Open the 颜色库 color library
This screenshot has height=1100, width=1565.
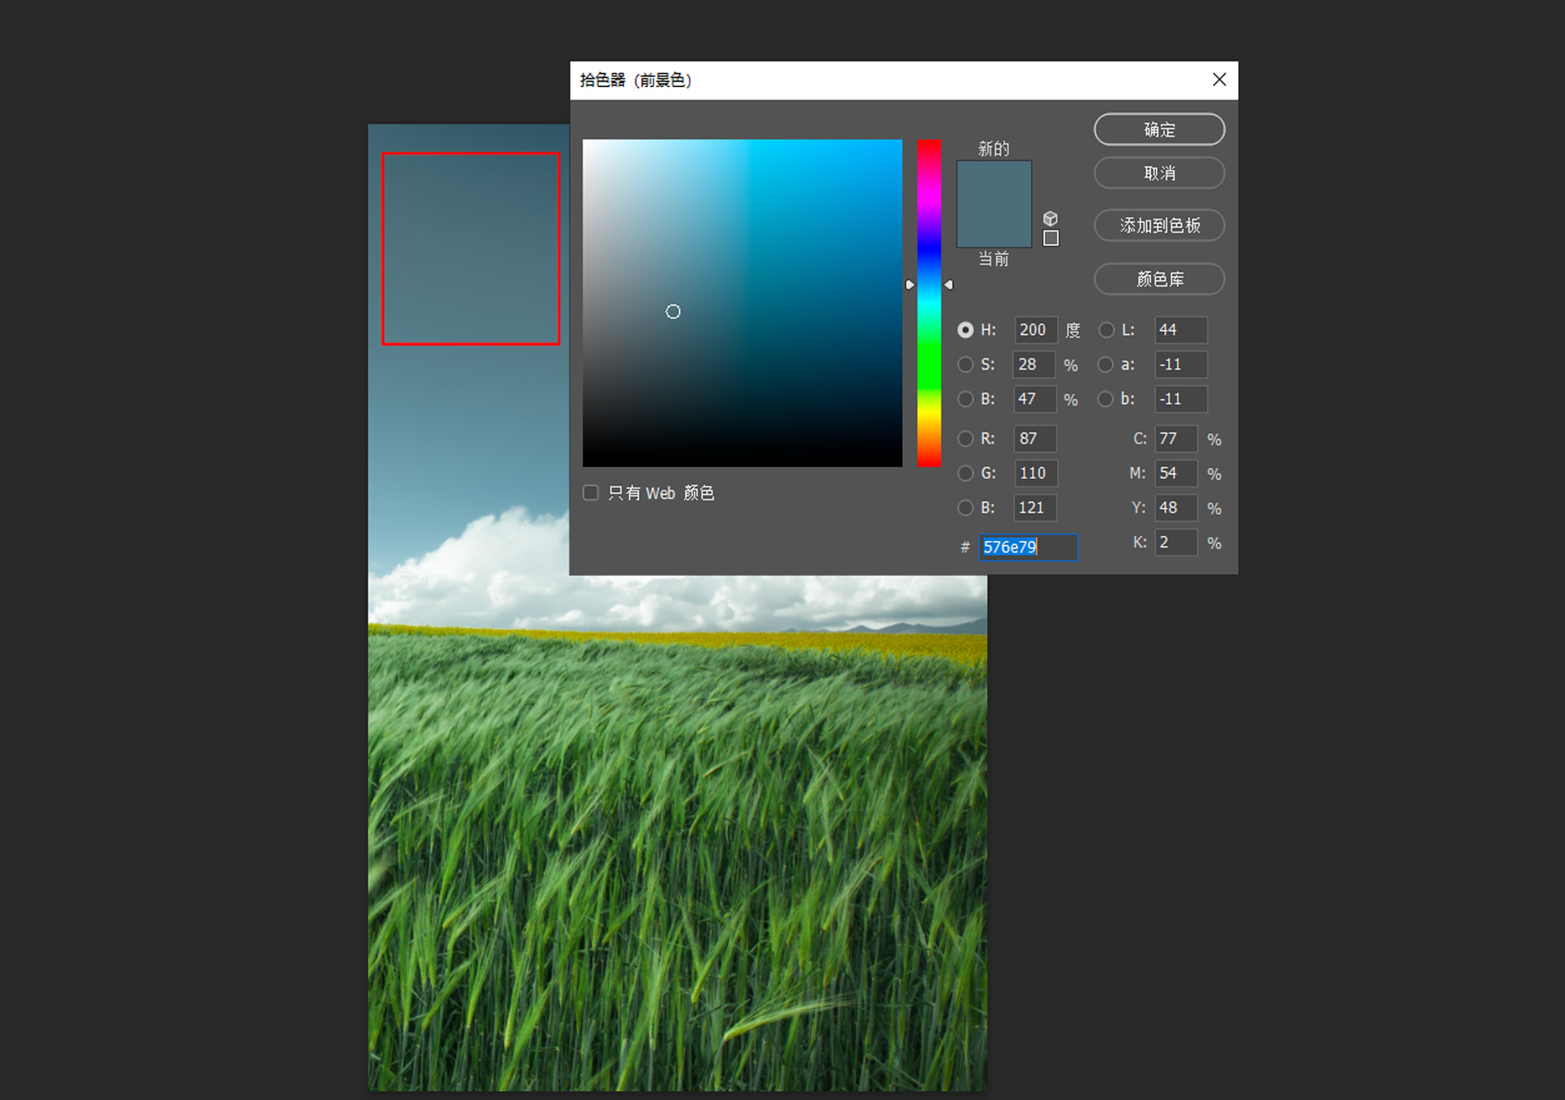(1159, 279)
